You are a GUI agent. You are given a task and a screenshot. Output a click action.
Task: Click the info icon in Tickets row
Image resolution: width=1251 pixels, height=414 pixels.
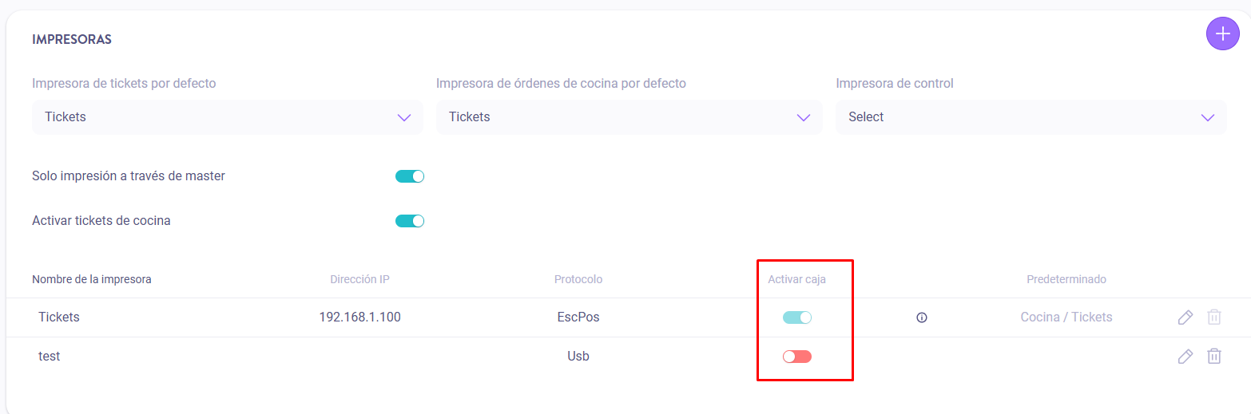[x=922, y=317]
